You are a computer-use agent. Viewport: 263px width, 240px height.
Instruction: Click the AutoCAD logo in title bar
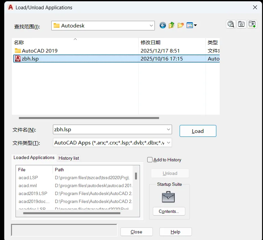pyautogui.click(x=11, y=7)
